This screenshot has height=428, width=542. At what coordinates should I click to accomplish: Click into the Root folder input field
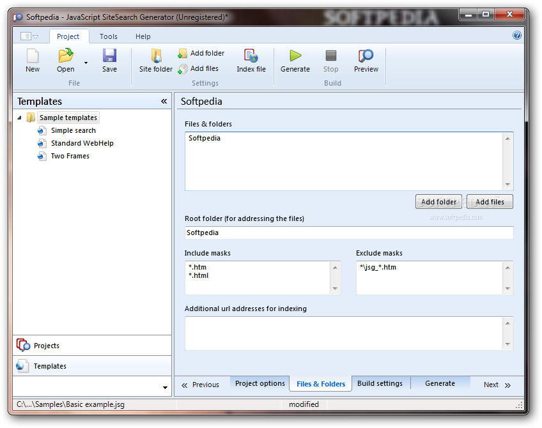pyautogui.click(x=349, y=233)
